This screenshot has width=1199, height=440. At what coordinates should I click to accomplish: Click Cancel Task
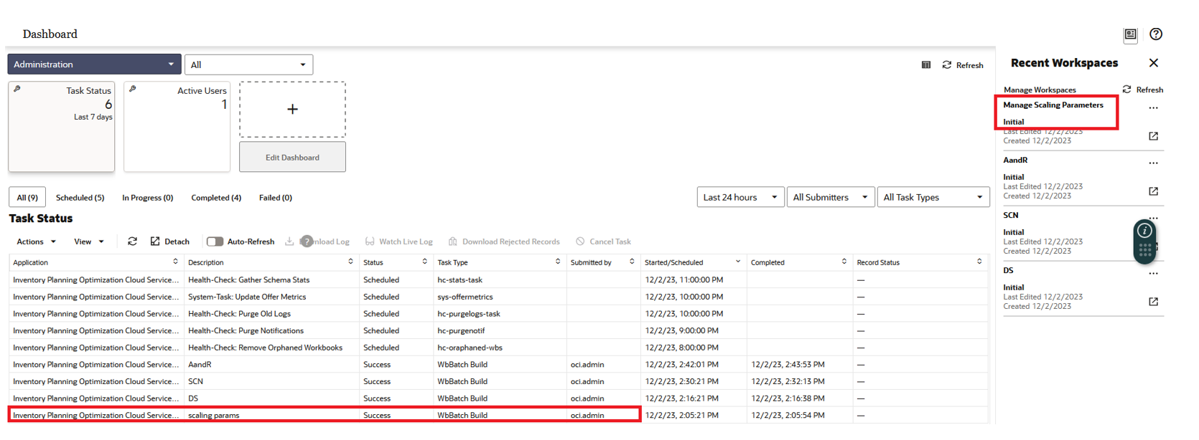(603, 241)
